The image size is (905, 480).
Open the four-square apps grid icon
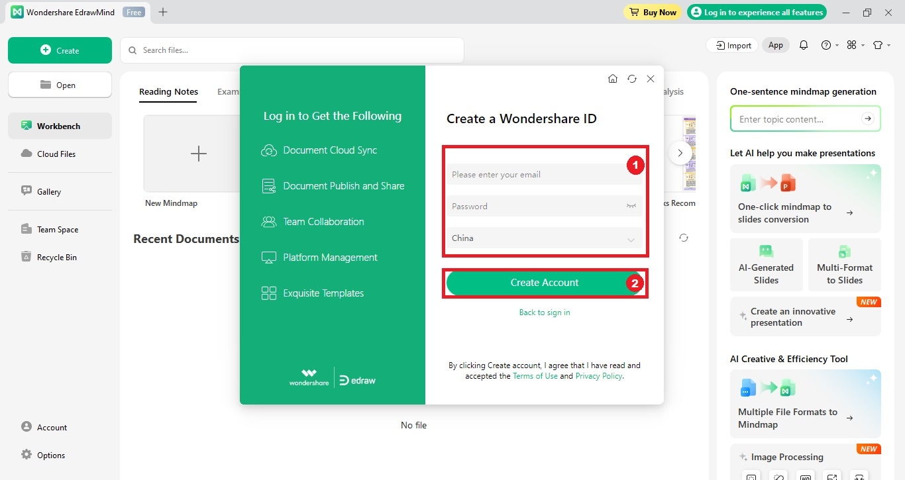pos(852,45)
